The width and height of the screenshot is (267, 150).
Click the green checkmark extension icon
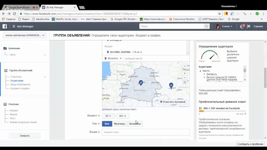click(x=257, y=14)
